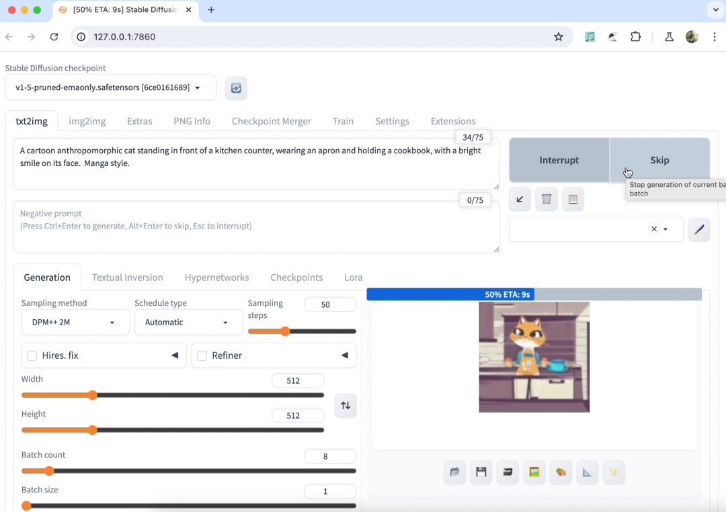Open the Chrome extensions puzzle icon
Viewport: 726px width, 512px height.
click(x=635, y=37)
